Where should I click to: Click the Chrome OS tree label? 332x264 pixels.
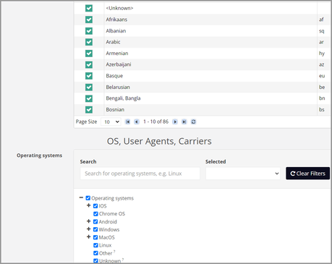(x=112, y=214)
